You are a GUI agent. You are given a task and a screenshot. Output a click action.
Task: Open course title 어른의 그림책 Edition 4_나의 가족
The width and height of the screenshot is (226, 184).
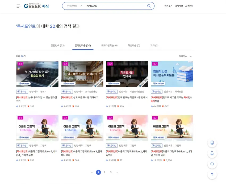[37, 153]
